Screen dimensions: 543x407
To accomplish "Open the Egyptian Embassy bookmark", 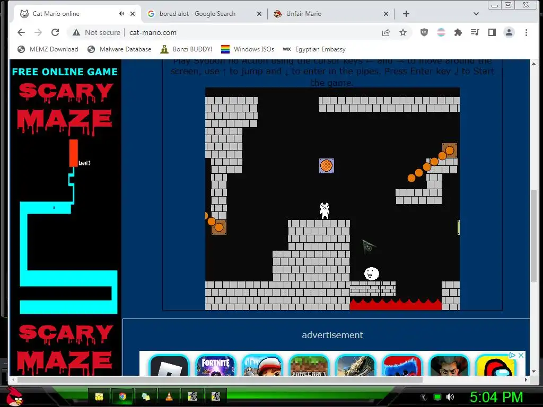I will coord(314,49).
